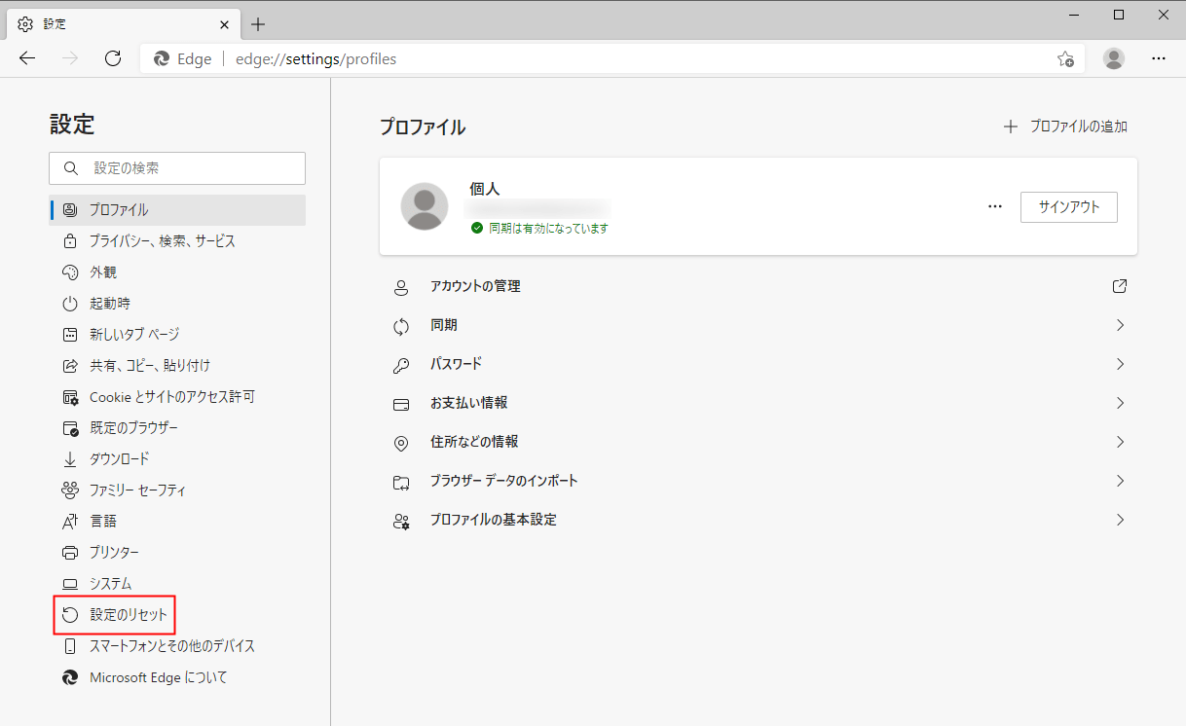
Task: Expand 同期 with its chevron arrow
Action: click(1120, 325)
